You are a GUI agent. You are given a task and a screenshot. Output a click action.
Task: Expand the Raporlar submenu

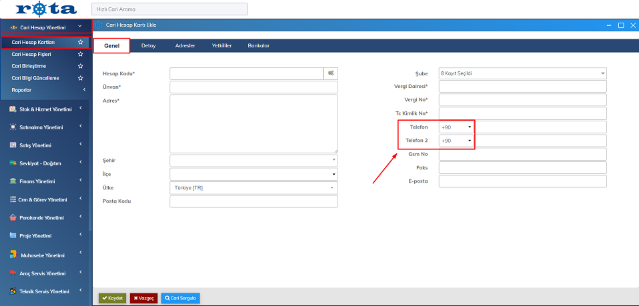[84, 90]
